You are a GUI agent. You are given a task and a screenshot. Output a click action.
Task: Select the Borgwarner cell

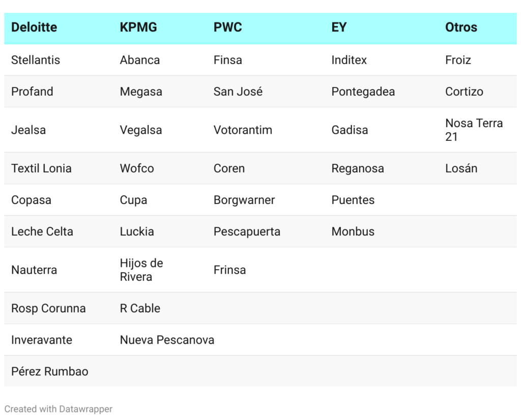coord(244,200)
